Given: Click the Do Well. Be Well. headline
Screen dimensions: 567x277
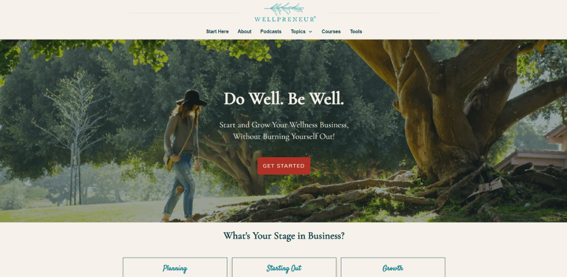Looking at the screenshot, I should click(284, 99).
